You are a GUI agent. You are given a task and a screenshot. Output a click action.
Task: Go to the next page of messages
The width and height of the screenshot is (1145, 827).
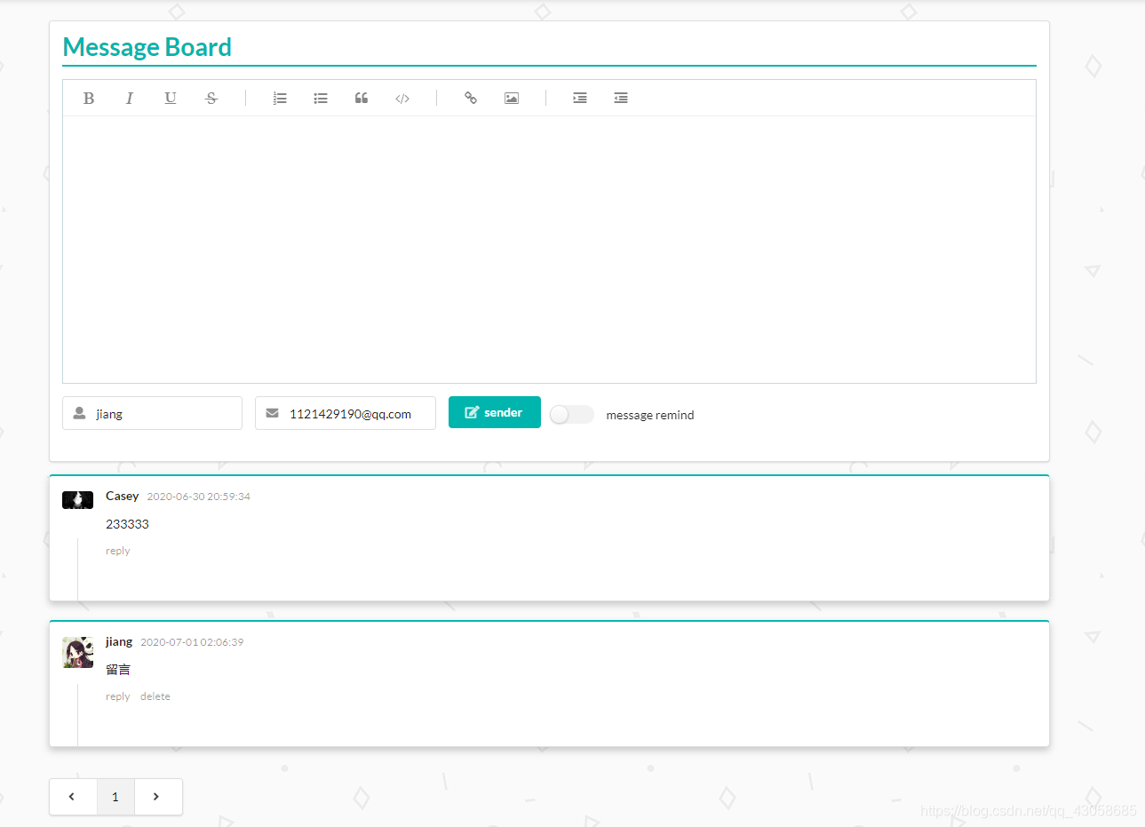158,797
